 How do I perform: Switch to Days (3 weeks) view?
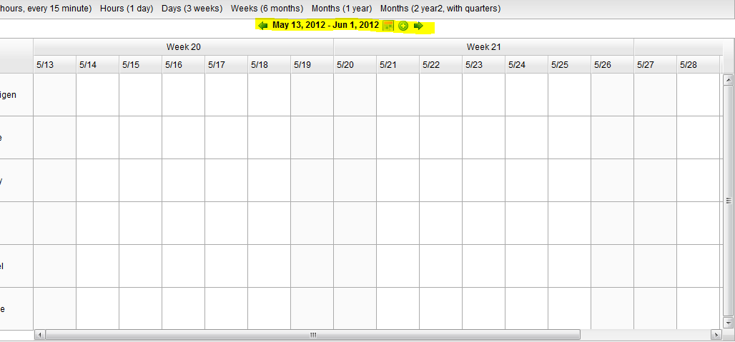[192, 9]
